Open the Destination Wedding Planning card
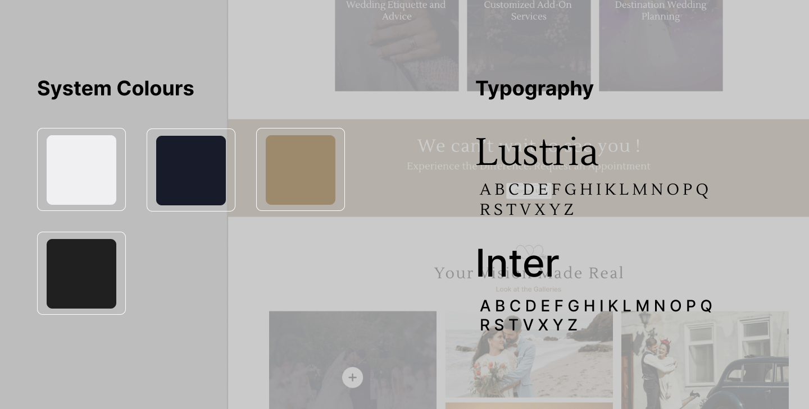Image resolution: width=809 pixels, height=409 pixels. coord(661,45)
